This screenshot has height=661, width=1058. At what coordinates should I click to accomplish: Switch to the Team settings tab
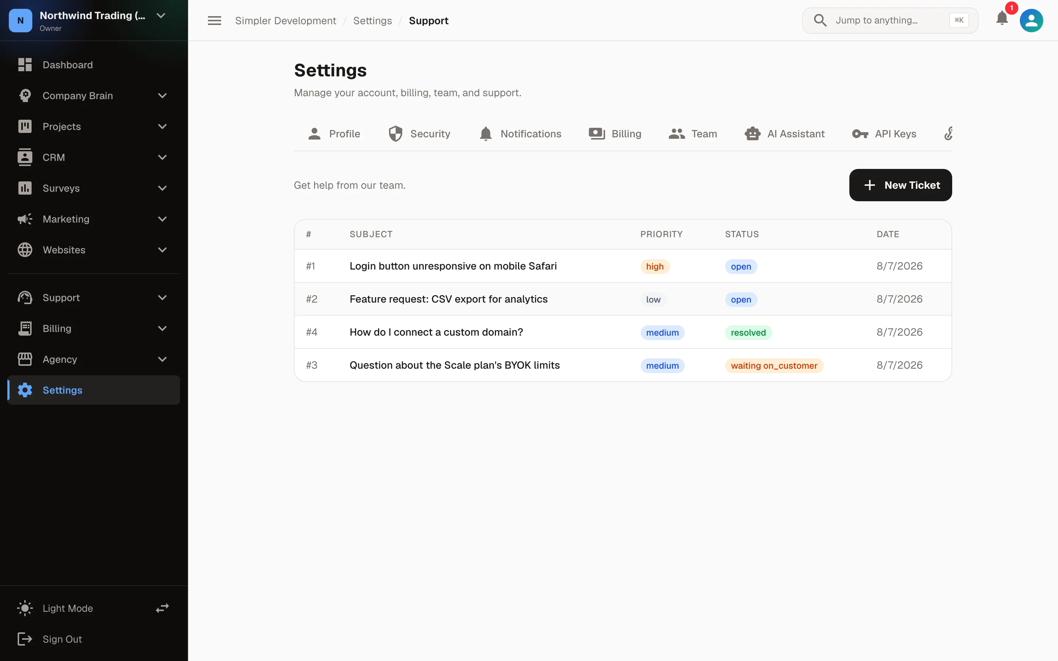pos(693,133)
